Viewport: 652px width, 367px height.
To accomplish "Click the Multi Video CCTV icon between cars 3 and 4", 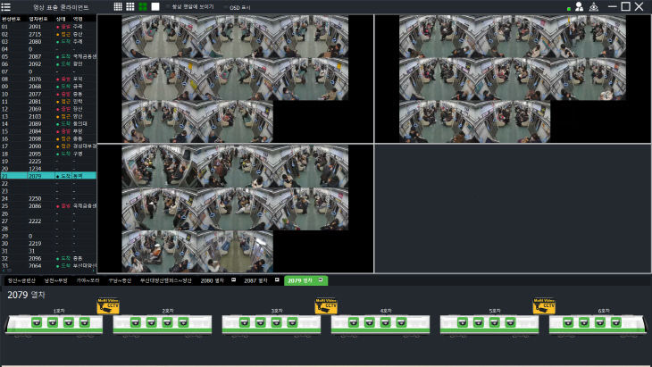I will (x=327, y=306).
